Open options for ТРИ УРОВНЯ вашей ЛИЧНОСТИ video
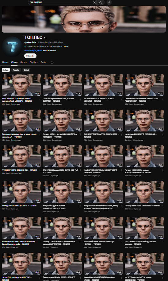Screen dimensions: 168x281 (x=81, y=170)
